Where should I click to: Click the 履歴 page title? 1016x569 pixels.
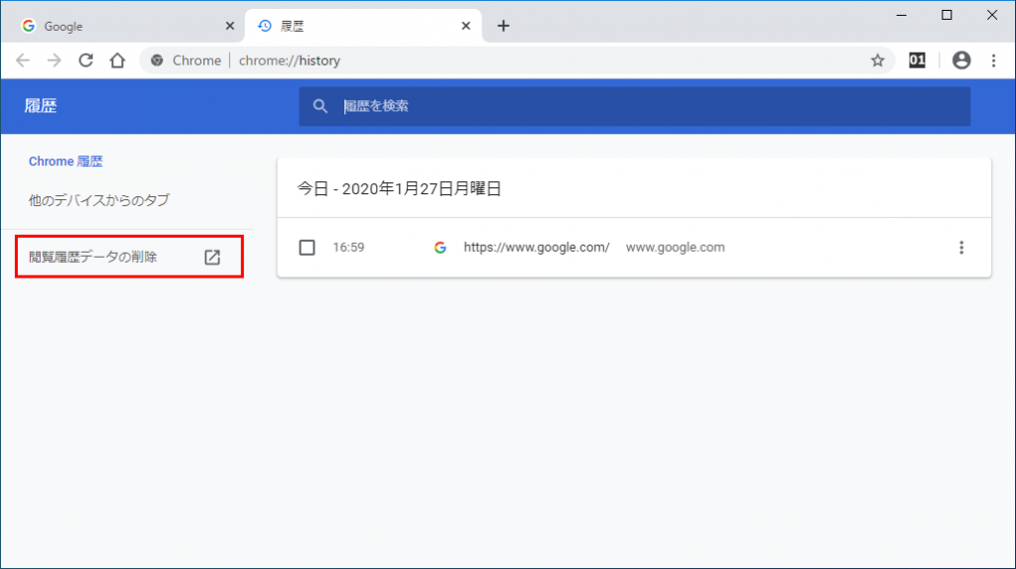click(40, 106)
